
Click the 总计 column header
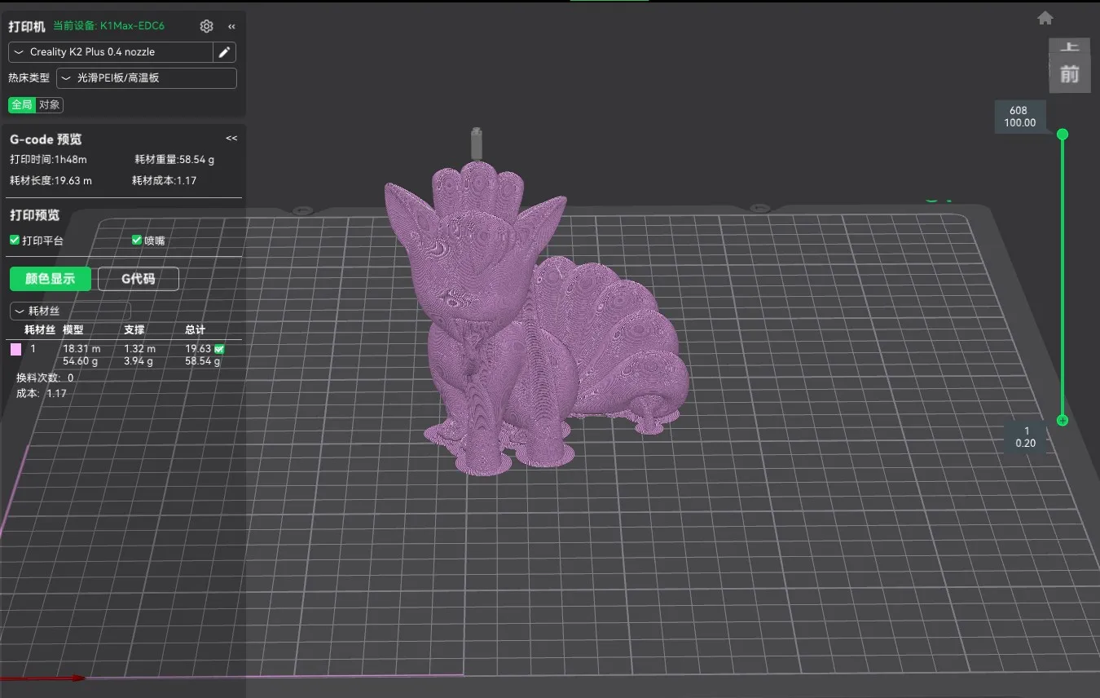click(196, 329)
